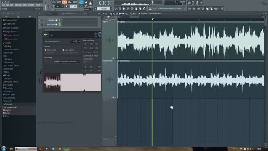Mute the second channel LED
This screenshot has height=151, width=268.
[x=40, y=24]
